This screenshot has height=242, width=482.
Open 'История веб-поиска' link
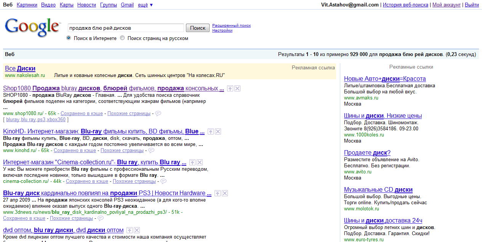pos(406,5)
